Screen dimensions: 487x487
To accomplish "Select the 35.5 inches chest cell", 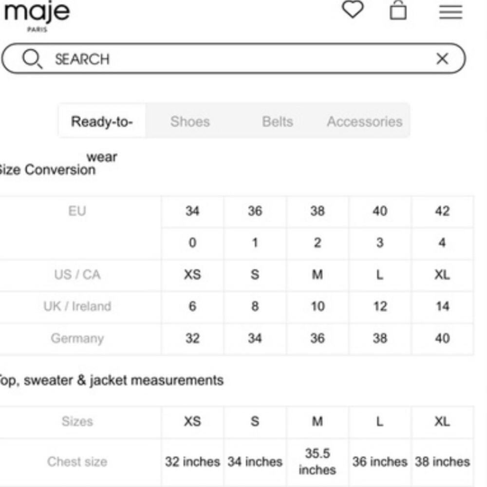I will pos(318,462).
